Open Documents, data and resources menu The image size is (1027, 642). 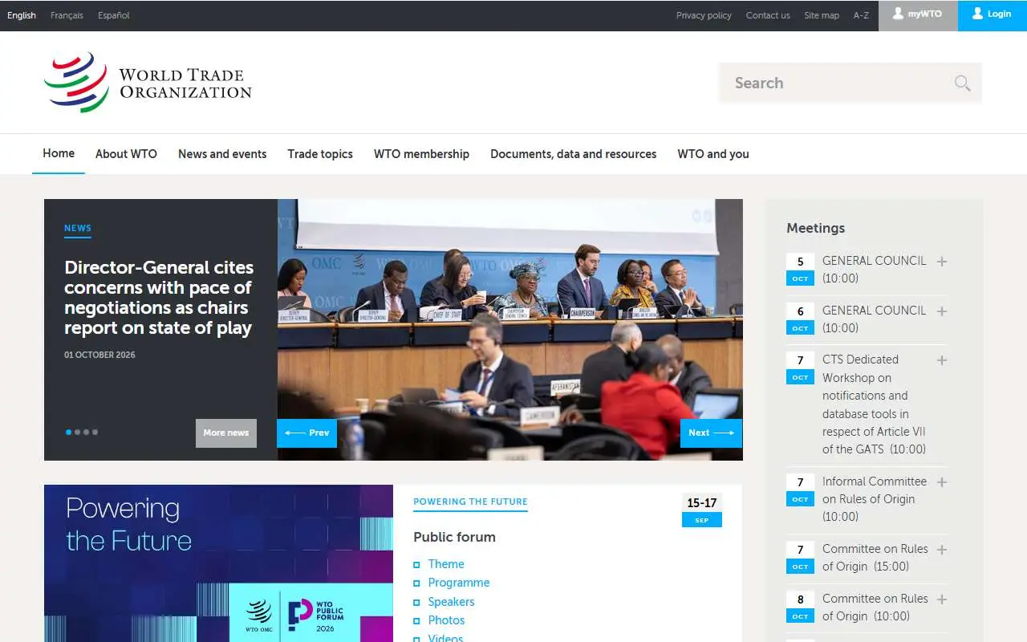click(x=574, y=154)
